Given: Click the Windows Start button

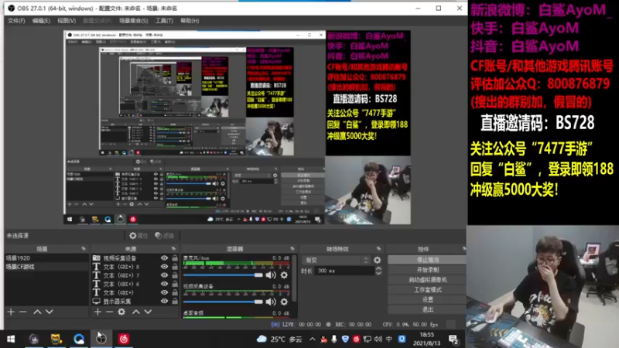Looking at the screenshot, I should [x=11, y=339].
